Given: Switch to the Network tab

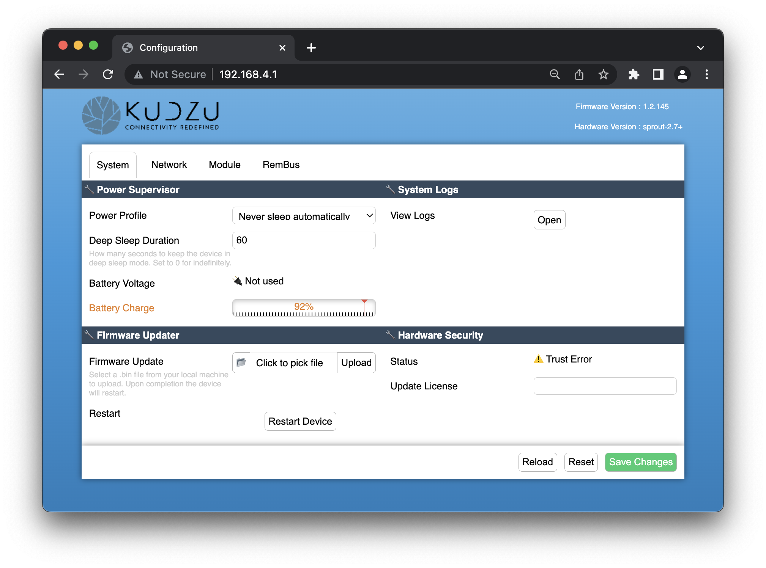Looking at the screenshot, I should tap(169, 164).
